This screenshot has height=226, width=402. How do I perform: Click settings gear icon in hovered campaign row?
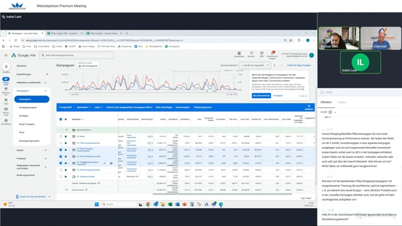click(111, 163)
